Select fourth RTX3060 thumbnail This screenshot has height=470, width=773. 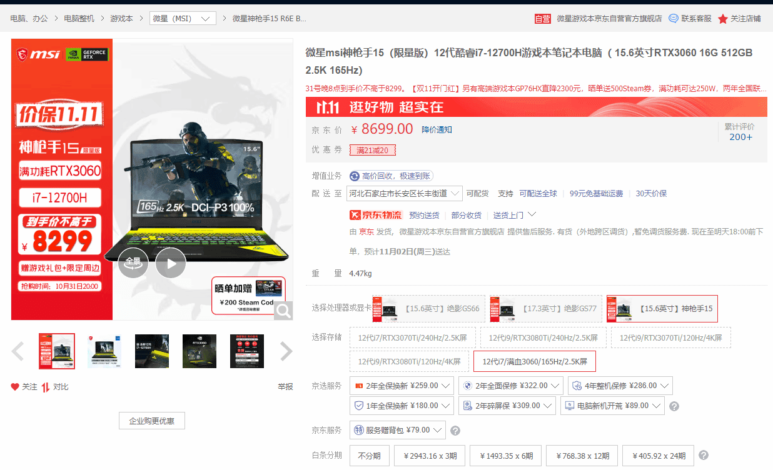(200, 351)
